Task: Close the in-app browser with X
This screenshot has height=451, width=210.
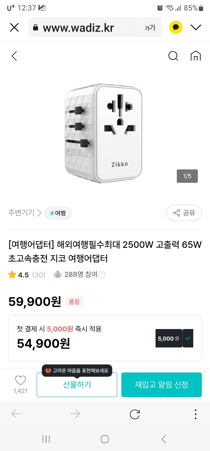Action: [x=14, y=27]
